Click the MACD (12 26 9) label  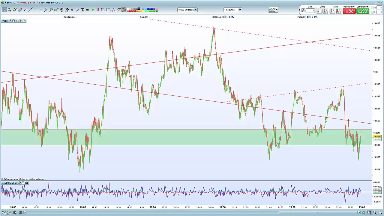[x=9, y=183]
